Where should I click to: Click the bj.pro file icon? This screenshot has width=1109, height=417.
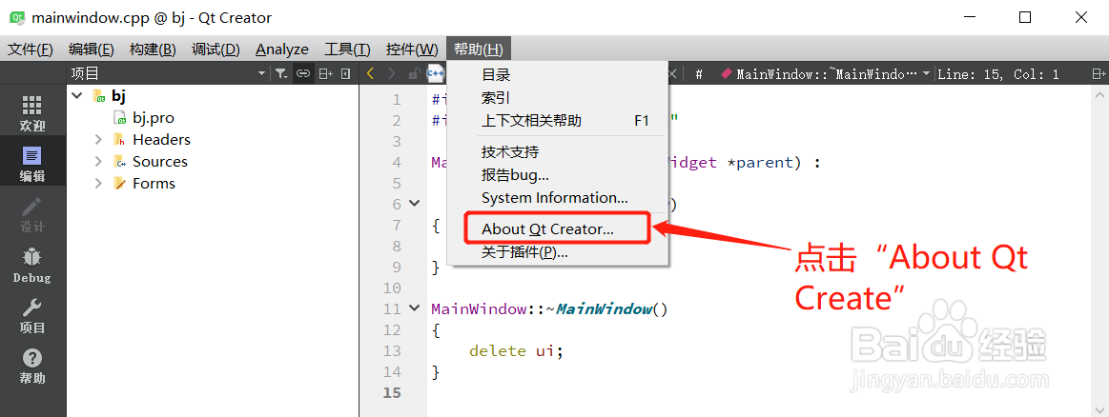coord(120,118)
